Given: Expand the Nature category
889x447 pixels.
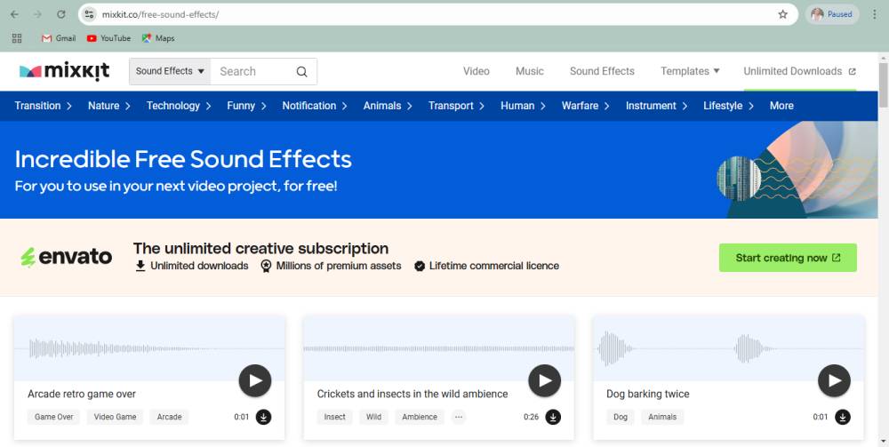Looking at the screenshot, I should (109, 106).
